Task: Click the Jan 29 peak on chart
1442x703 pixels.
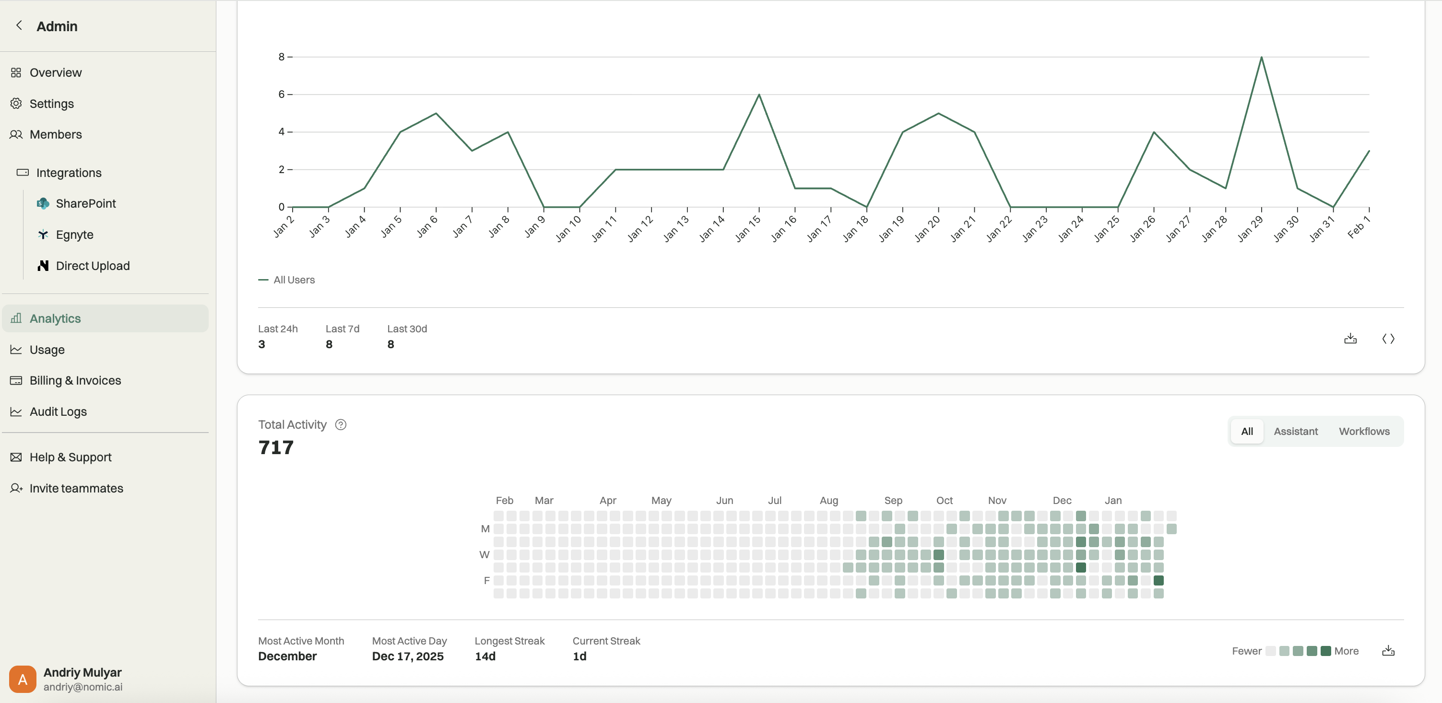Action: click(x=1261, y=57)
